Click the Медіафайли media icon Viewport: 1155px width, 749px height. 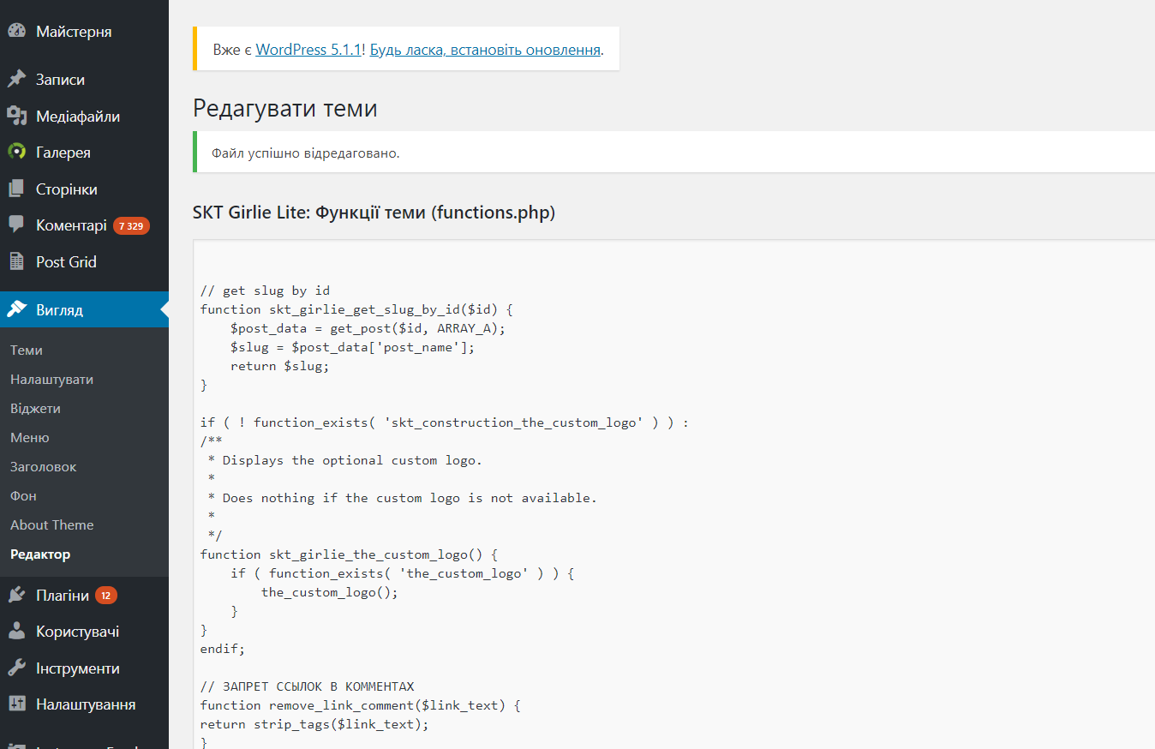click(x=17, y=117)
